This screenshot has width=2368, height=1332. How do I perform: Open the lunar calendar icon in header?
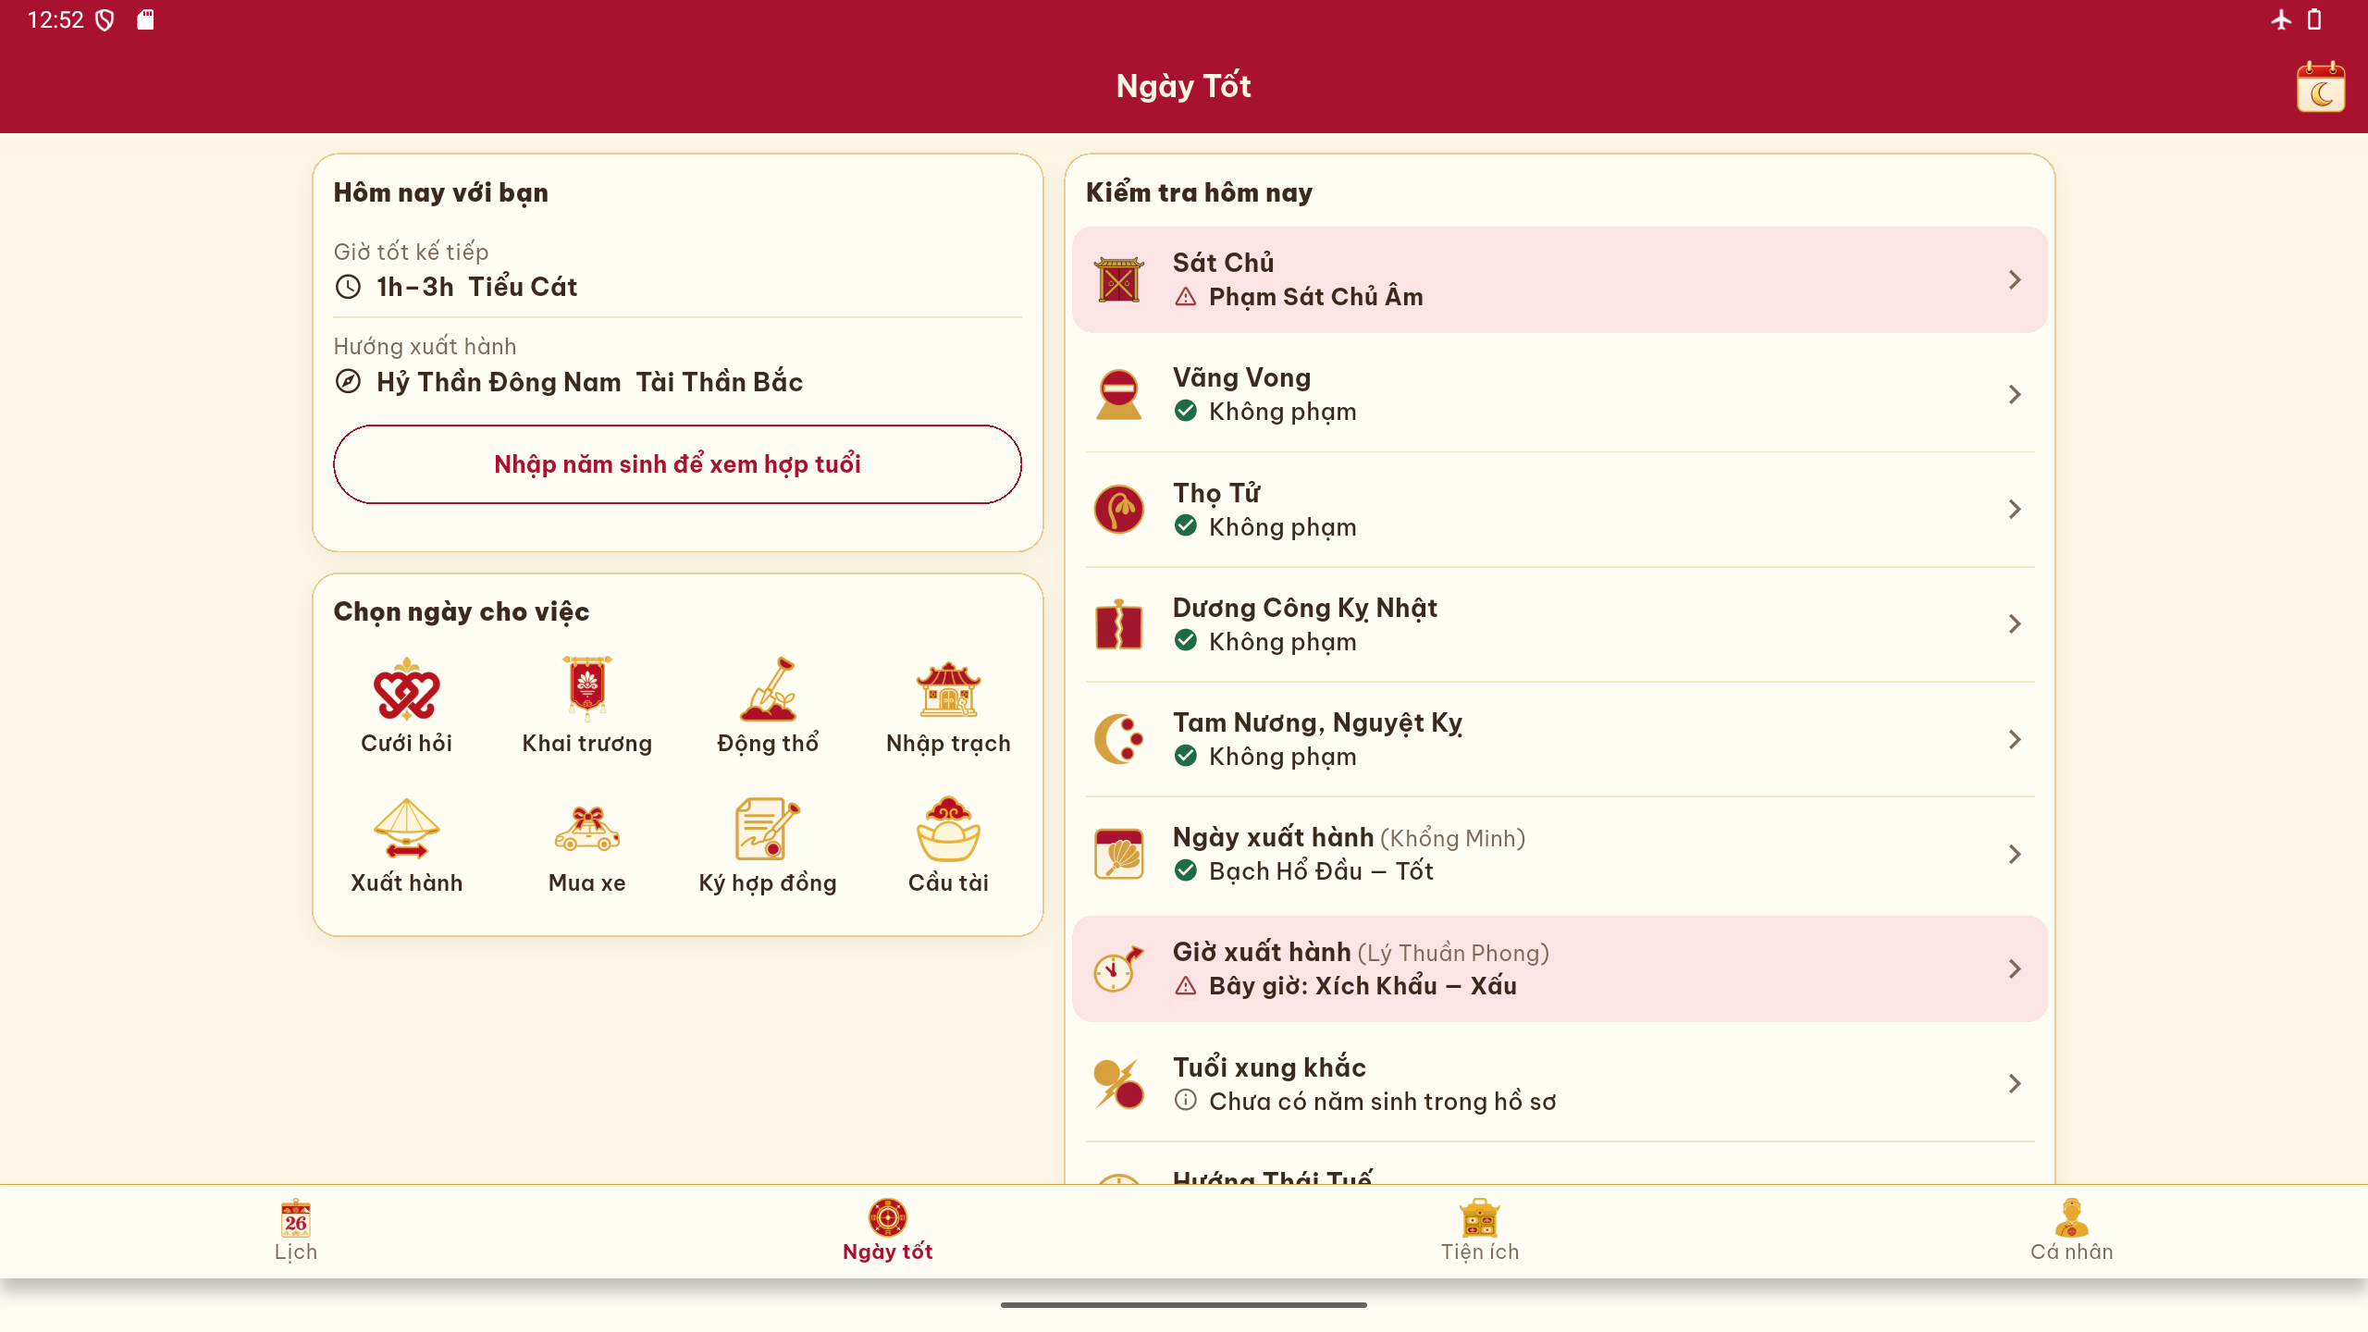2320,87
